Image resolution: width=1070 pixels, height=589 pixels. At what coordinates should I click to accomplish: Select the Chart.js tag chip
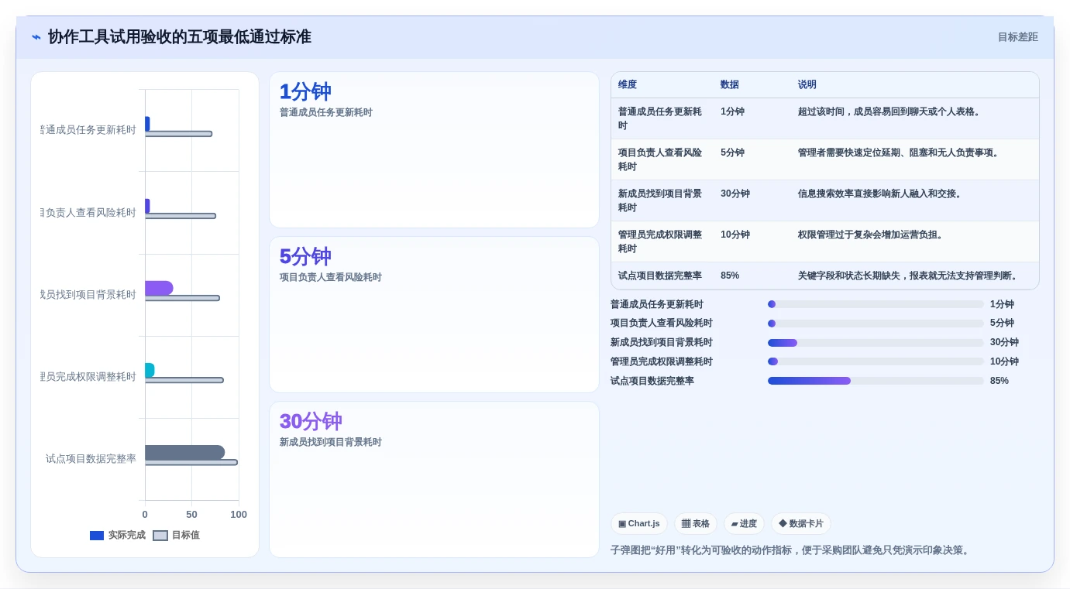[639, 524]
